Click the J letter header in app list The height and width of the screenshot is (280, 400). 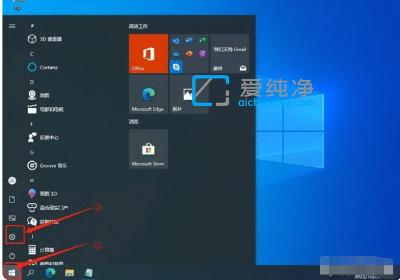click(32, 237)
